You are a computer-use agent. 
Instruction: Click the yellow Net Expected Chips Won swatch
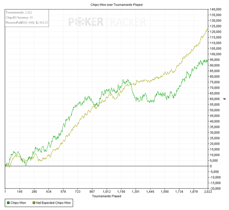[34, 203]
